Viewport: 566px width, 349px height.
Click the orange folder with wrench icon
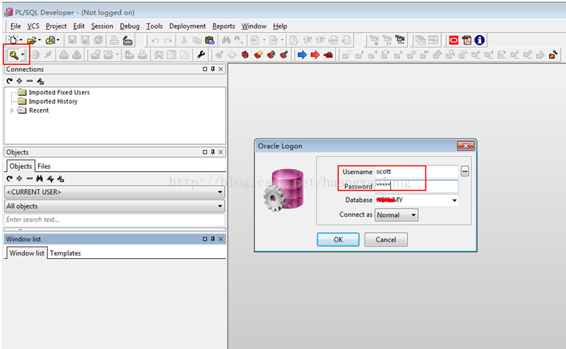(553, 55)
